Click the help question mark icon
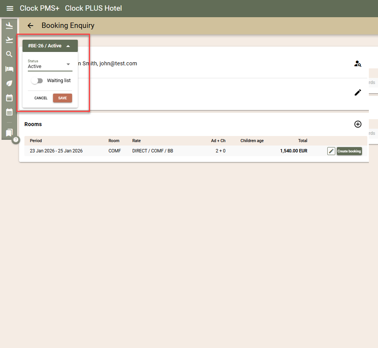The image size is (378, 348). point(16,140)
